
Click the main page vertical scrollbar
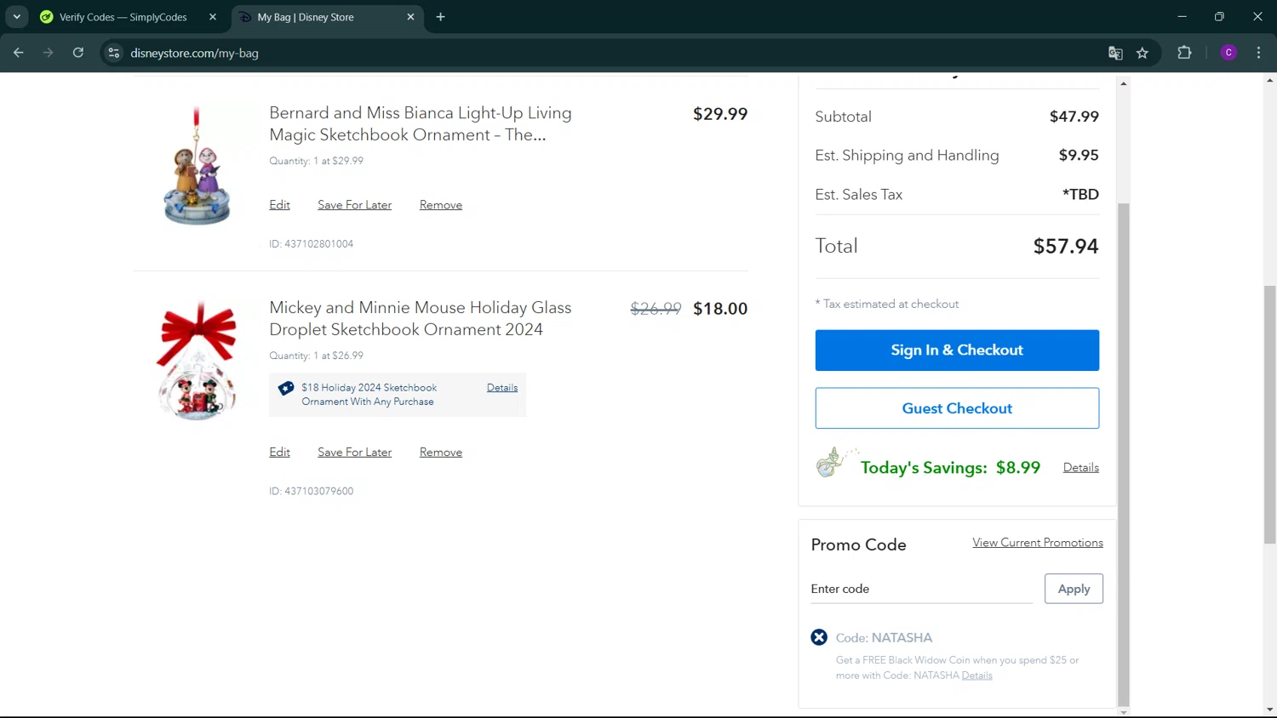pyautogui.click(x=1270, y=415)
